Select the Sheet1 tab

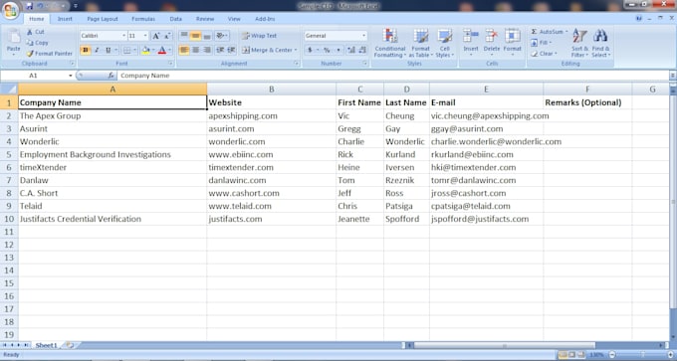click(46, 345)
